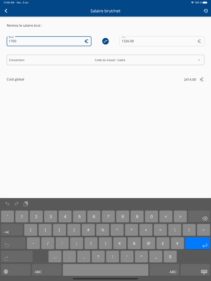Tap the 5 key
This screenshot has height=281, width=211.
79,217
